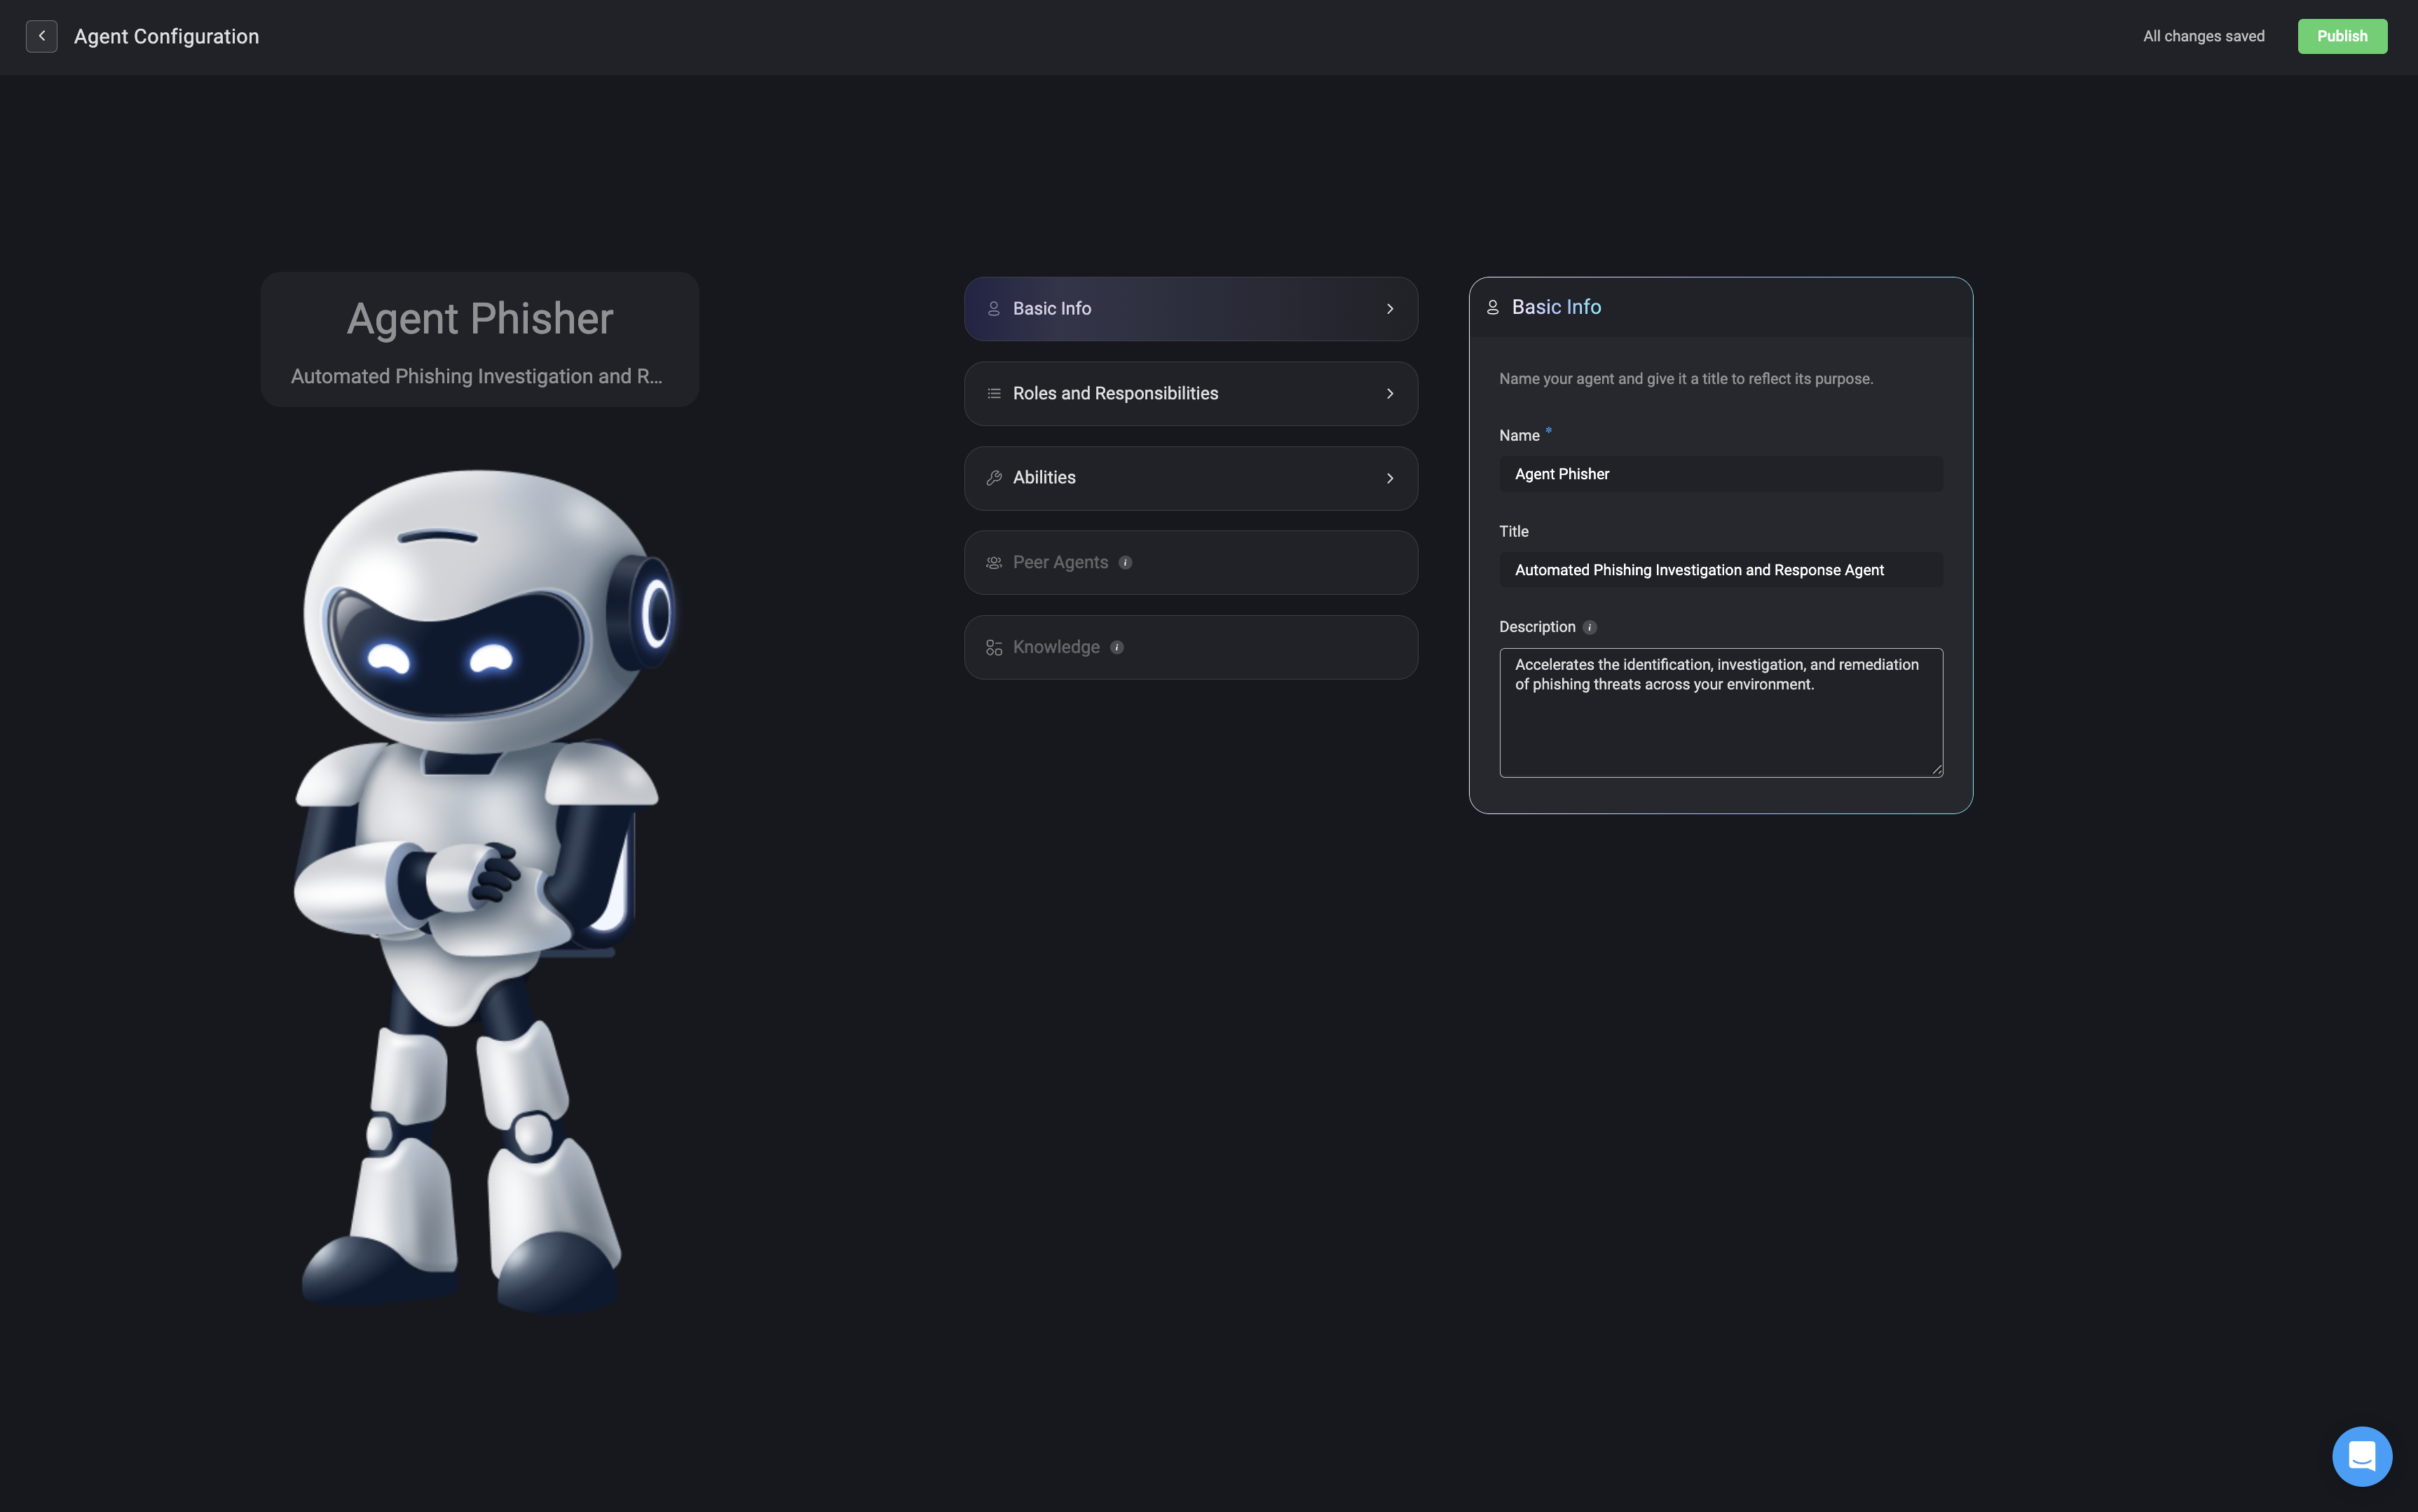Grab the Description textarea resize handle

pos(1936,771)
